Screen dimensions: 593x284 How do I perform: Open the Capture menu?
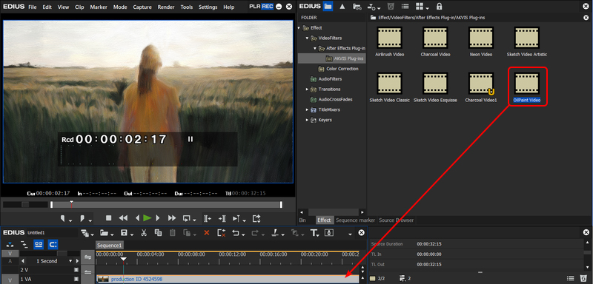pos(142,7)
